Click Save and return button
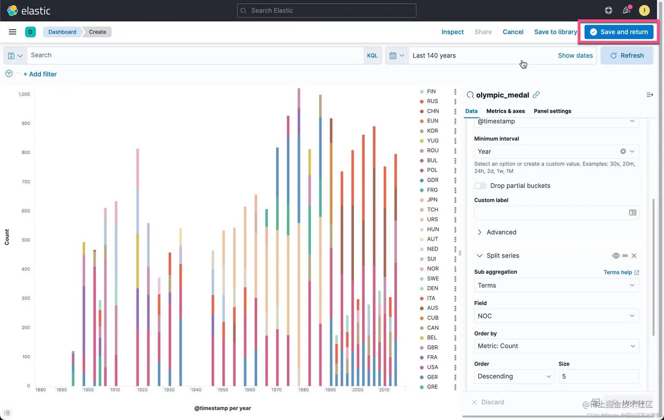This screenshot has height=420, width=664. 619,32
